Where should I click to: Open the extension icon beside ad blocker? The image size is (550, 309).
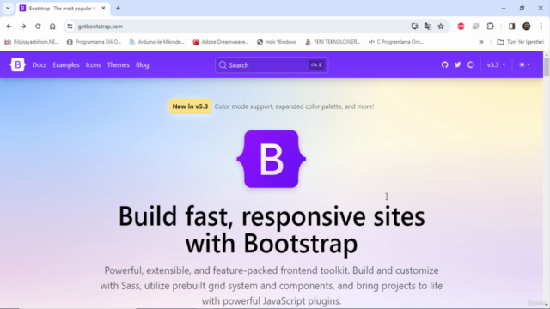click(475, 27)
